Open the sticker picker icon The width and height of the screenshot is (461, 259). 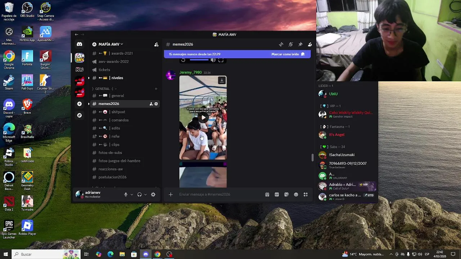click(x=286, y=195)
